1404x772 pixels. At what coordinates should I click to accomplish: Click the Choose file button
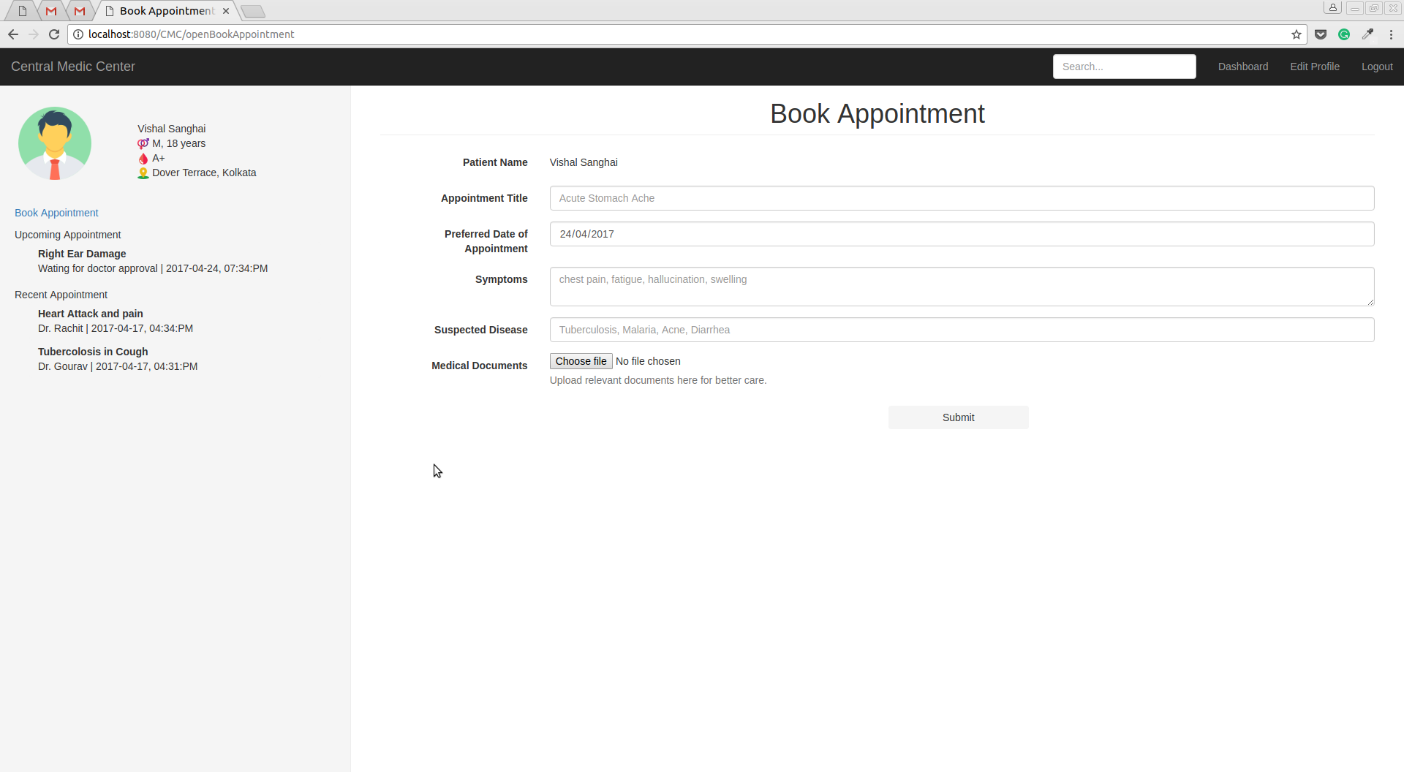tap(581, 361)
